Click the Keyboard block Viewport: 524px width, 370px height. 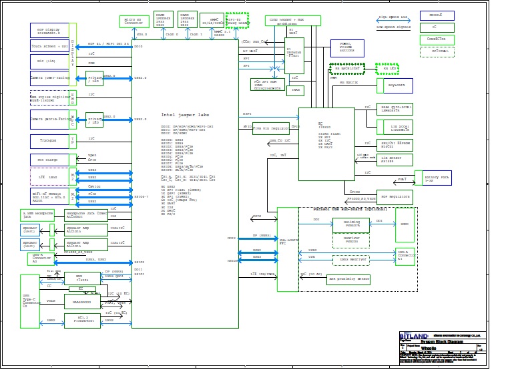[395, 86]
